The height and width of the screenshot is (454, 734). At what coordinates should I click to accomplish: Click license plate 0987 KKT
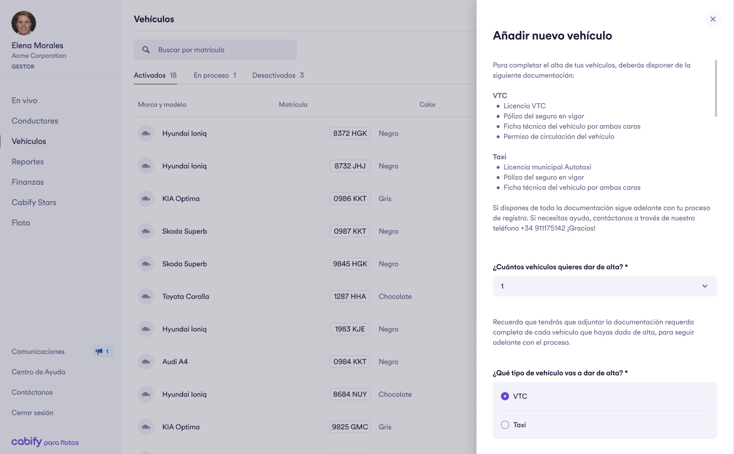tap(350, 232)
